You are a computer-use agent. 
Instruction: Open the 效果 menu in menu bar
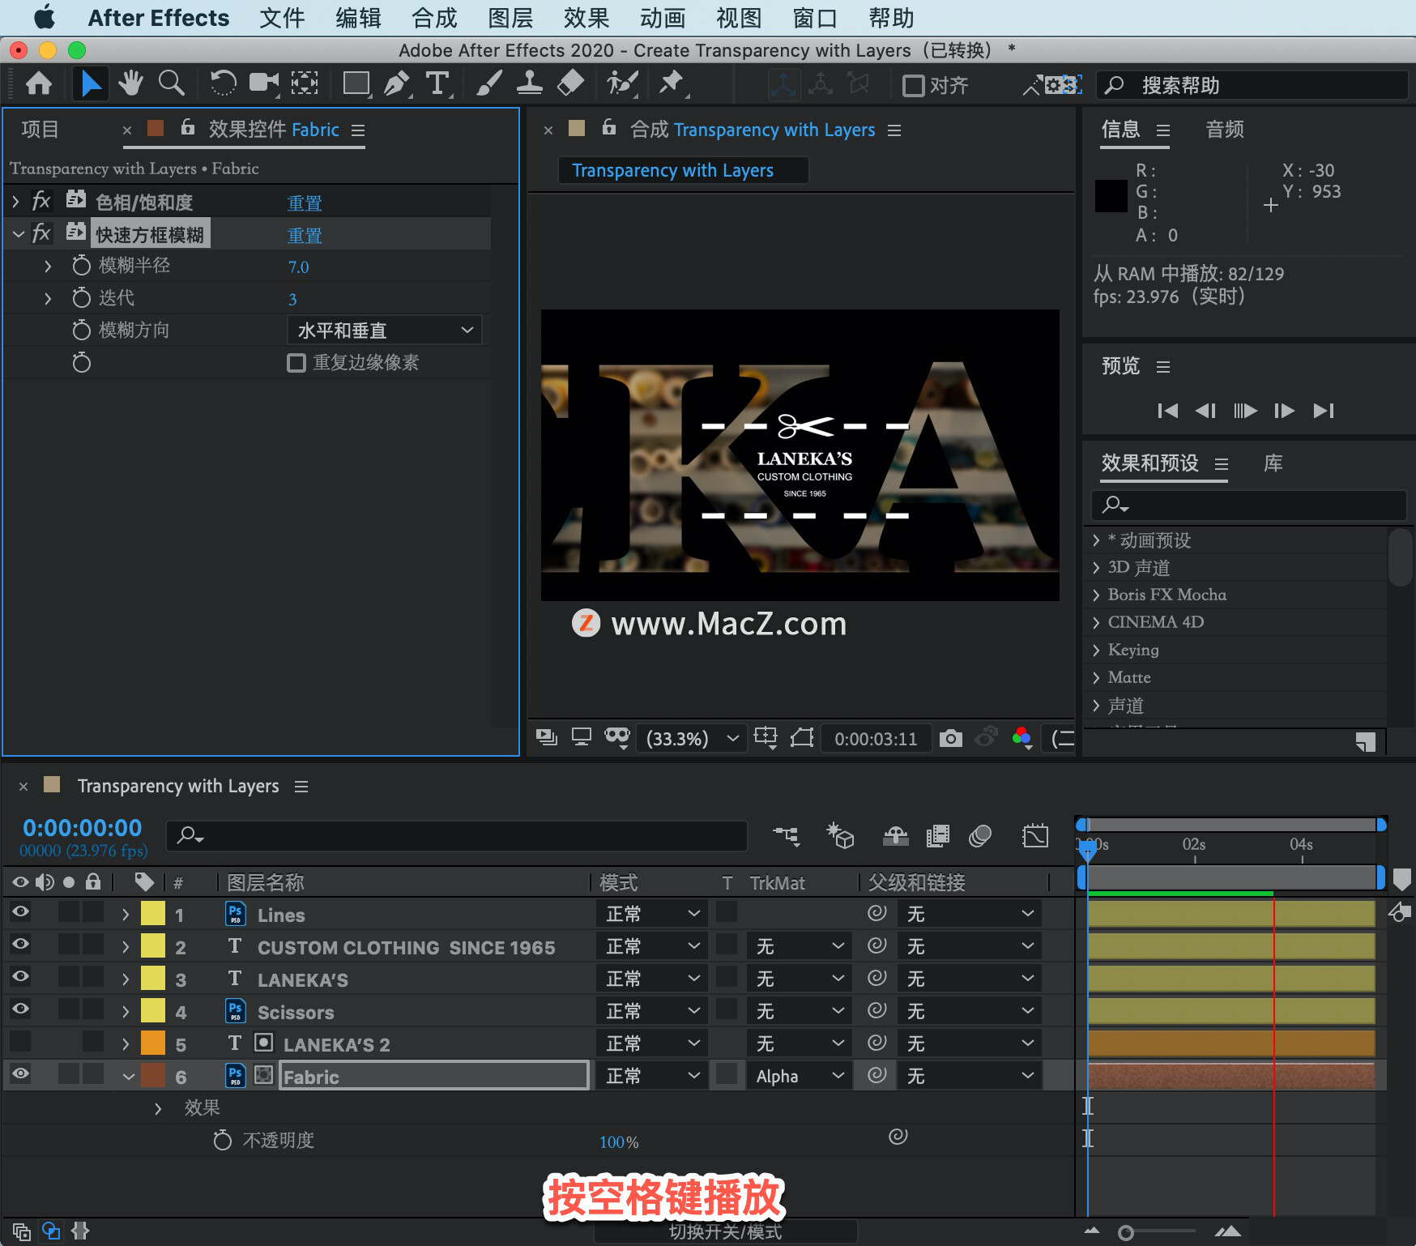[586, 18]
